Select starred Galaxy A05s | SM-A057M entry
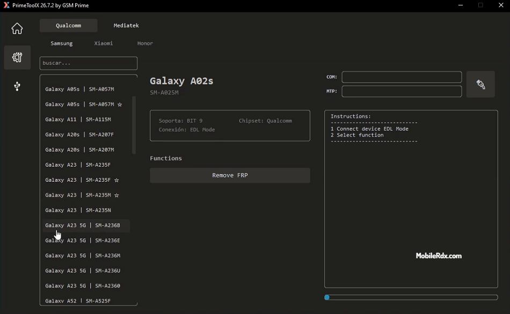This screenshot has height=314, width=510. (x=86, y=104)
